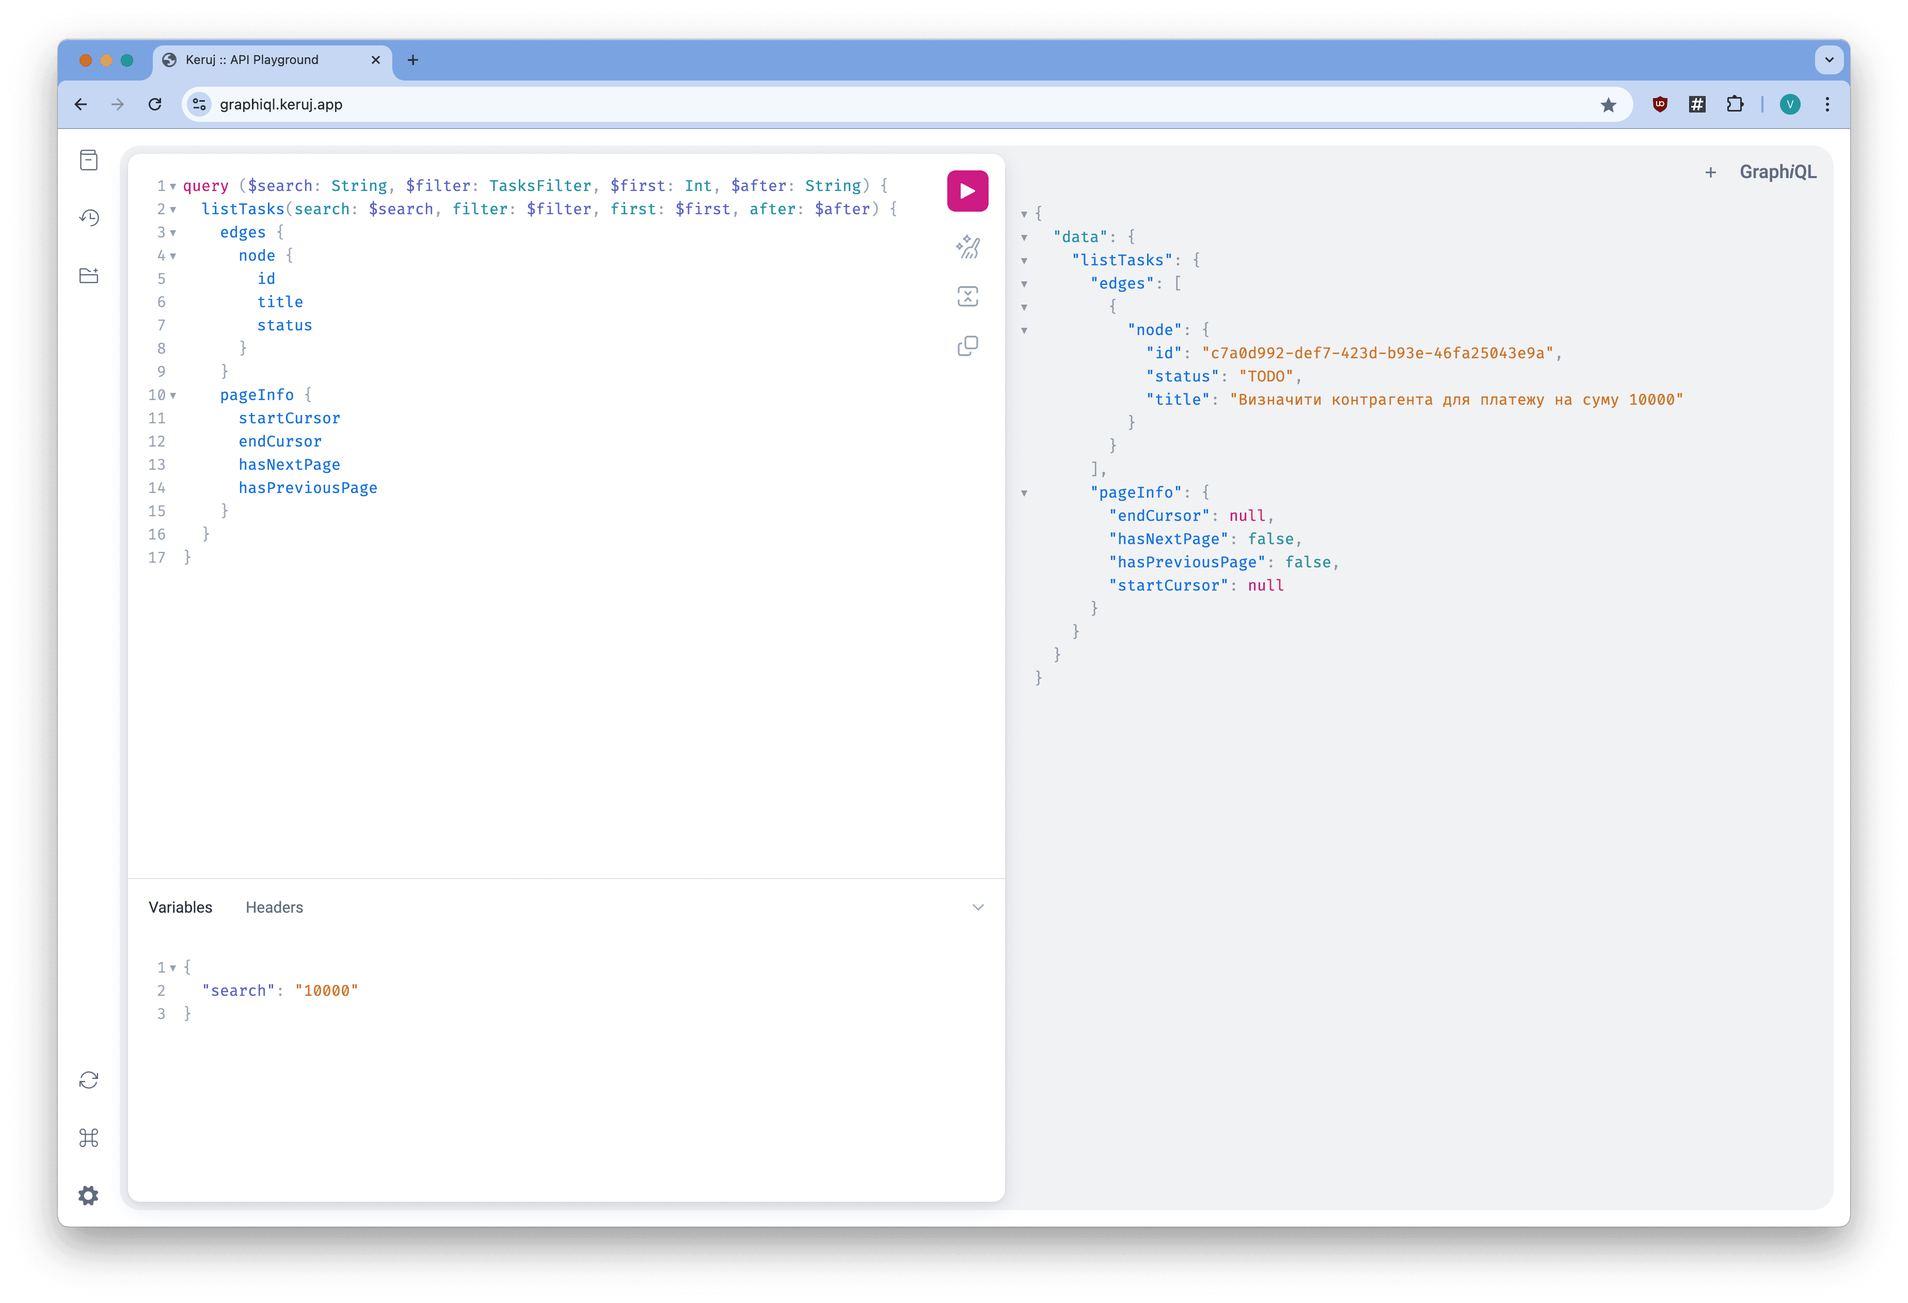
Task: Click the hasPreviousPage field in query
Action: 308,488
